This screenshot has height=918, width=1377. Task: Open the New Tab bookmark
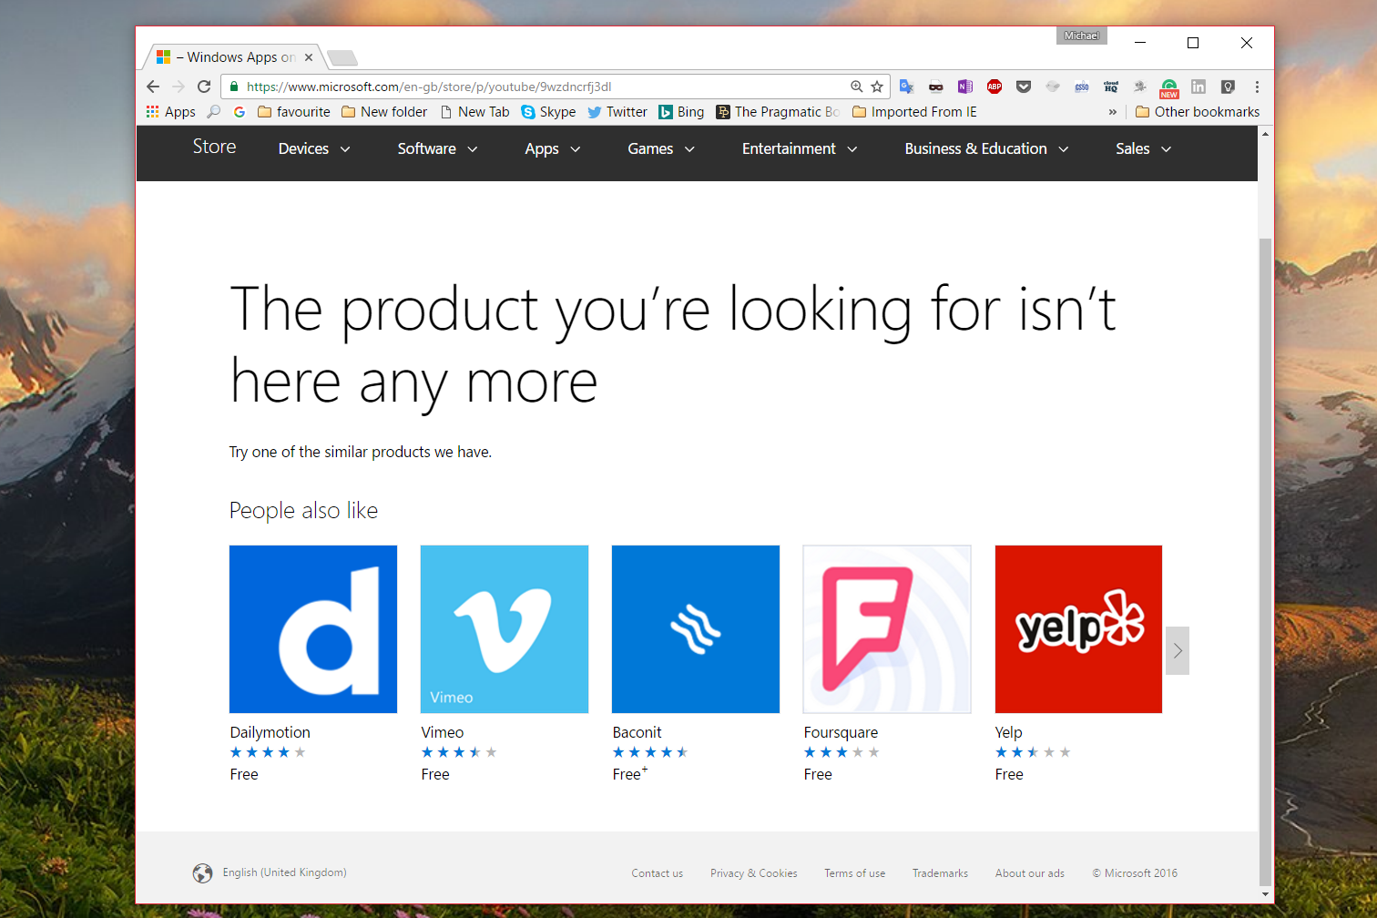(x=474, y=112)
